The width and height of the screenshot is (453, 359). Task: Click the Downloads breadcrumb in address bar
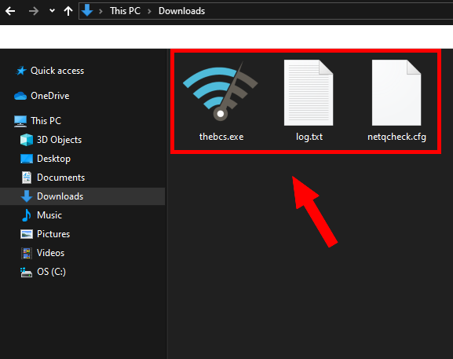point(181,11)
